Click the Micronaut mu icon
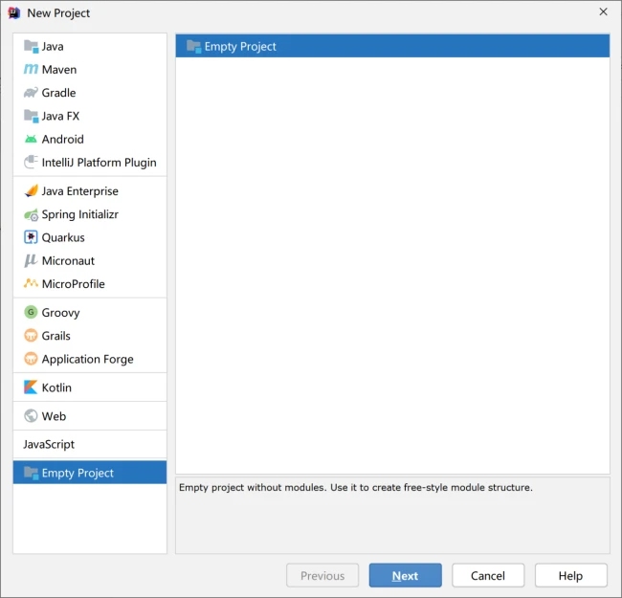 point(31,260)
